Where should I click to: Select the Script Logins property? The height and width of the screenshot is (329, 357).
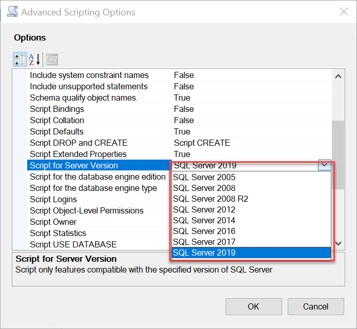tap(100, 199)
